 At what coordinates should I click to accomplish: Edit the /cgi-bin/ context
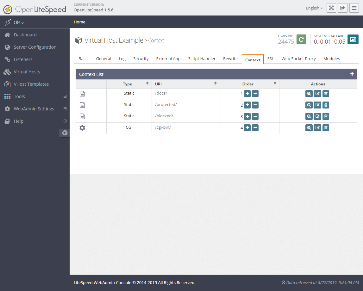(317, 128)
